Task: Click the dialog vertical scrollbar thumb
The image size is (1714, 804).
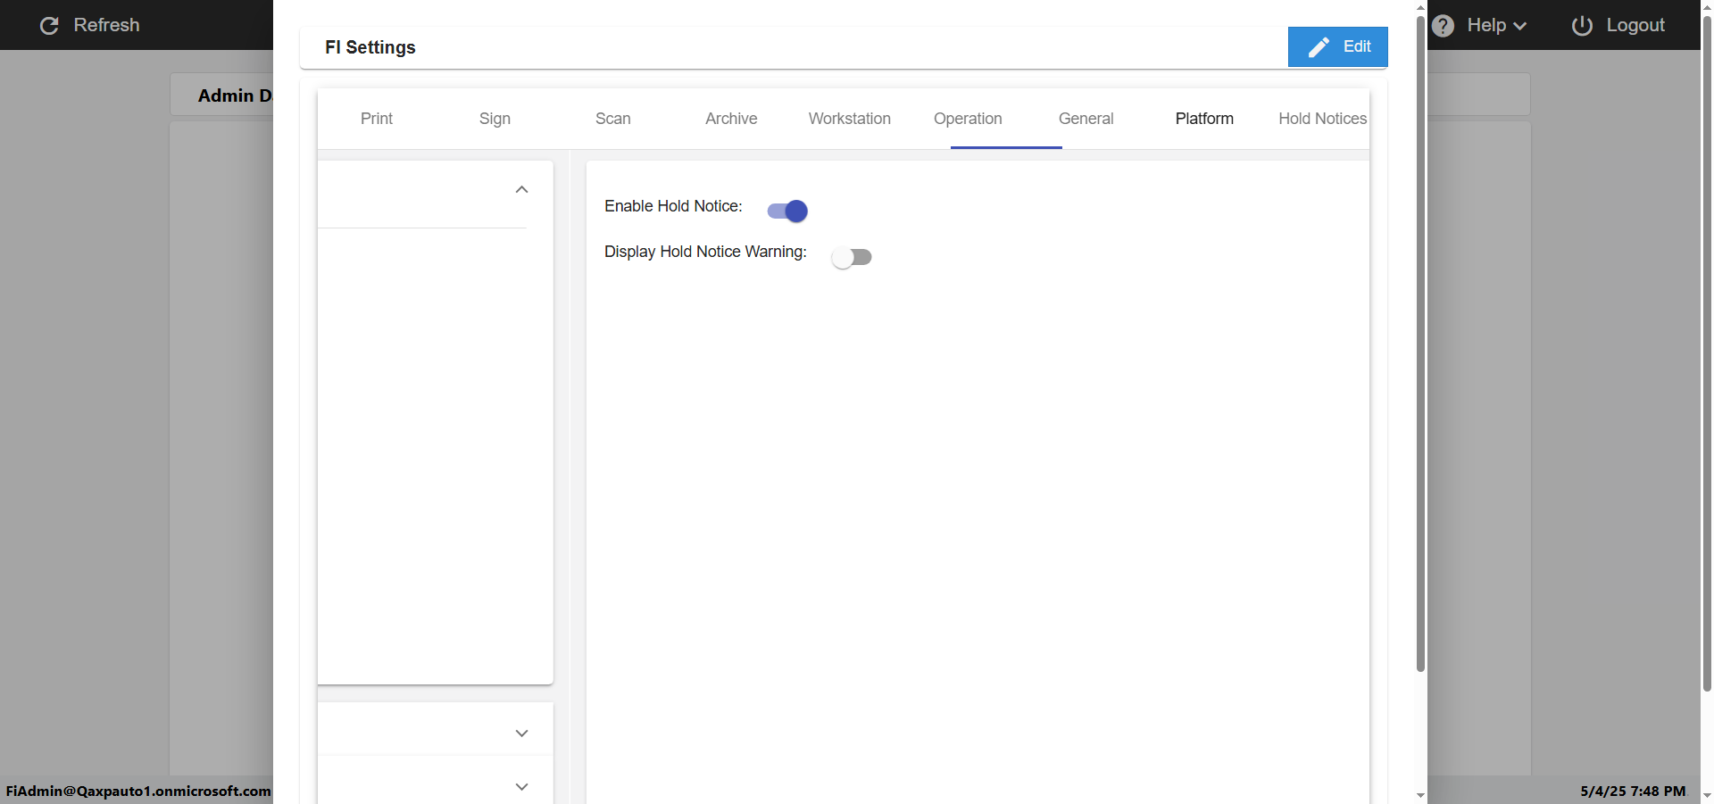Action: 1420,344
